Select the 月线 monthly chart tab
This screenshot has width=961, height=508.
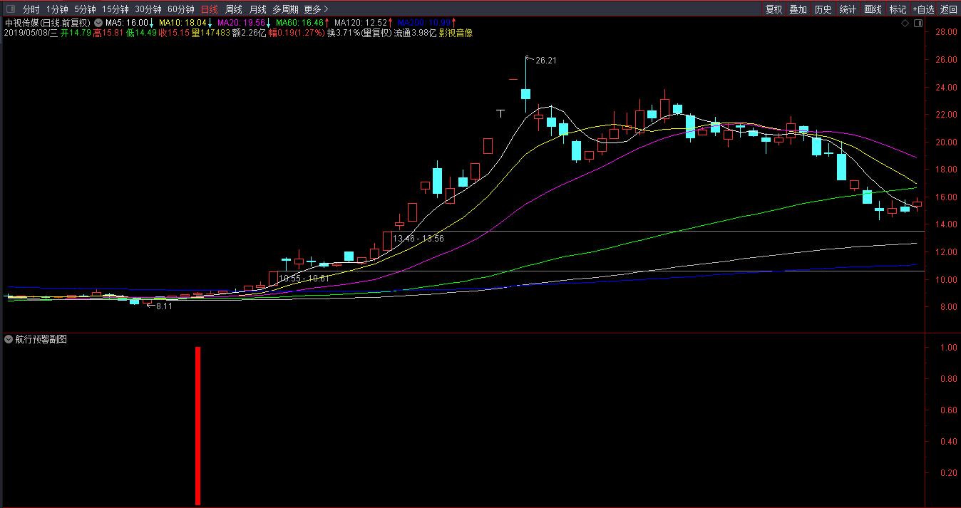click(257, 9)
